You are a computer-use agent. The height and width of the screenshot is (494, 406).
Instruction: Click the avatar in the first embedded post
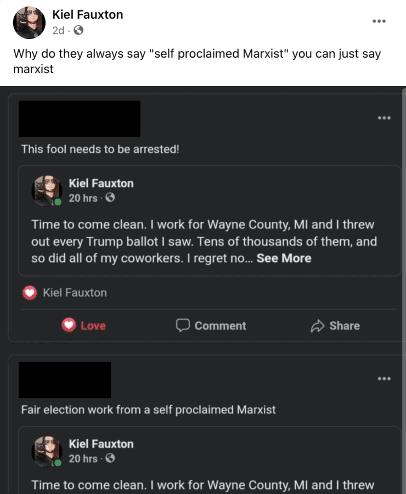(x=46, y=190)
